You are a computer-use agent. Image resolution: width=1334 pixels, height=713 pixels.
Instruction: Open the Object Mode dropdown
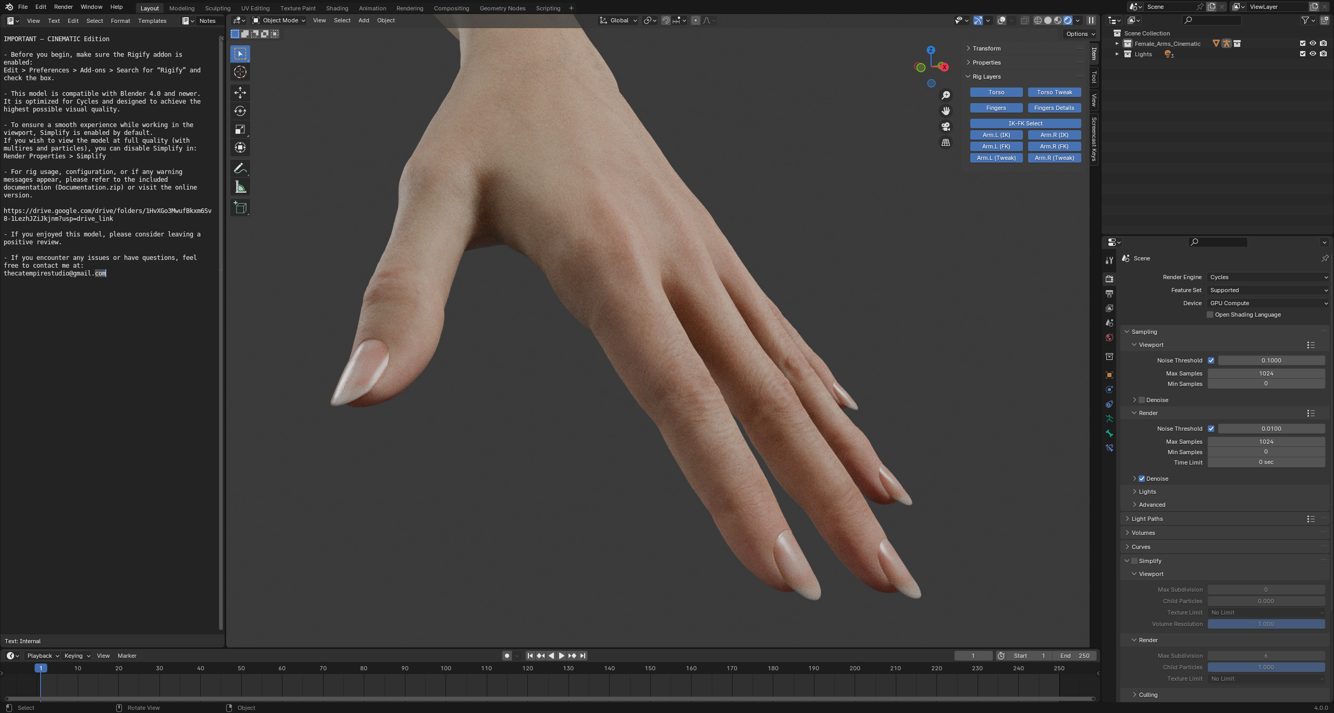tap(279, 20)
